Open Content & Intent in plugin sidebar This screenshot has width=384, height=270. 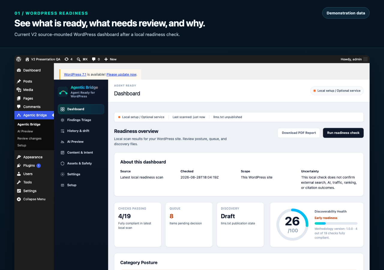coord(81,152)
